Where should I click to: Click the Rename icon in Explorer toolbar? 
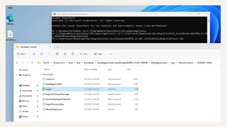coord(57,54)
